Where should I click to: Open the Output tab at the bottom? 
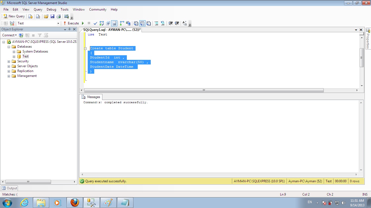9,188
